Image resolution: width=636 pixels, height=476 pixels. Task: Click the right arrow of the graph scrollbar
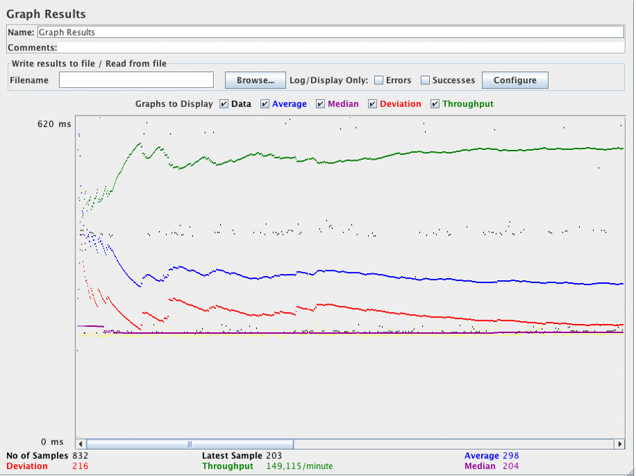click(620, 444)
